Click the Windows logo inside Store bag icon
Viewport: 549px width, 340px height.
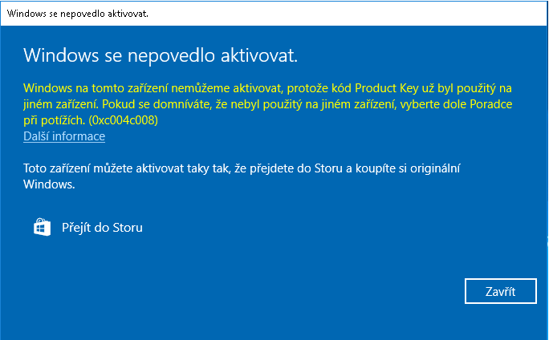(x=42, y=229)
